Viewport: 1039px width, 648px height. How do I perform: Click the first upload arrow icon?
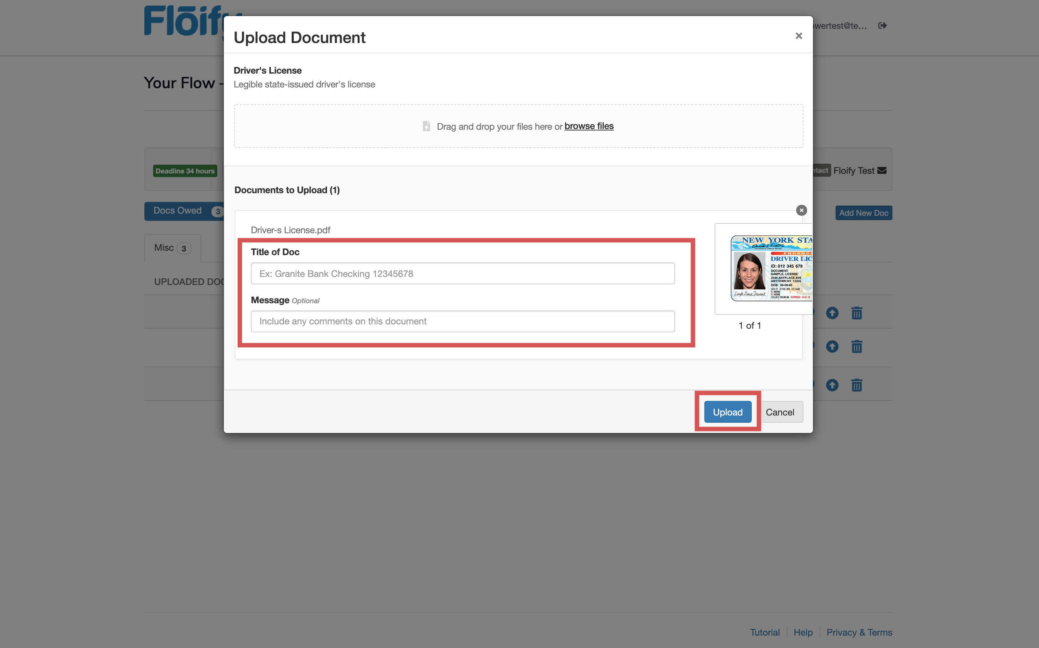click(x=832, y=313)
